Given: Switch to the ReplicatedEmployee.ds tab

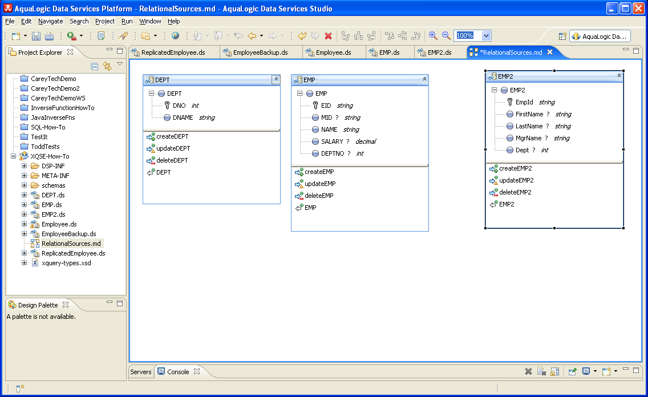Looking at the screenshot, I should [x=173, y=52].
